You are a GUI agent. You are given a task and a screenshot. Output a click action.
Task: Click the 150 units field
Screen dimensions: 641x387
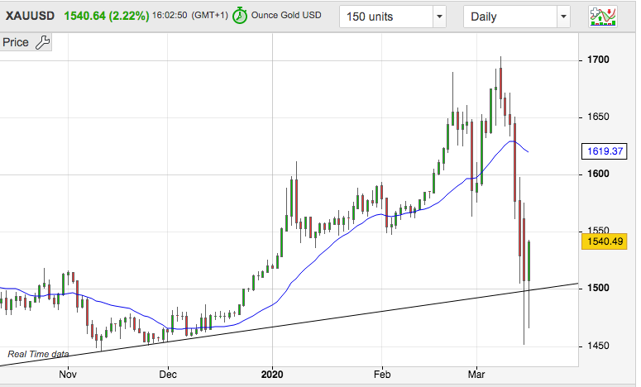386,17
